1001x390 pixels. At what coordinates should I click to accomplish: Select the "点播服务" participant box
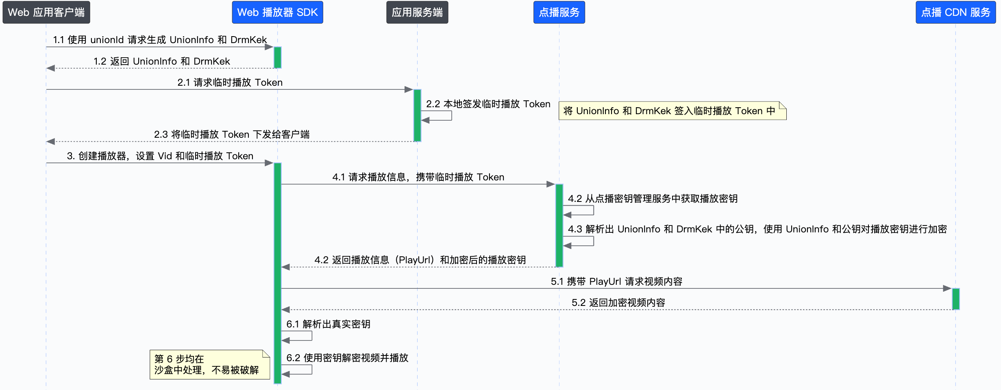click(559, 12)
